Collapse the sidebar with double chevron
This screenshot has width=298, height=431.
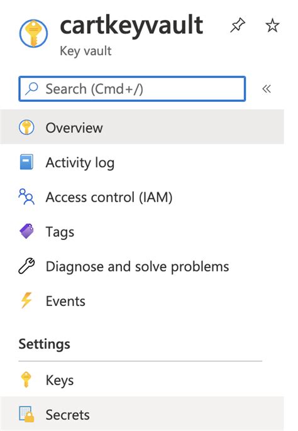[x=267, y=89]
